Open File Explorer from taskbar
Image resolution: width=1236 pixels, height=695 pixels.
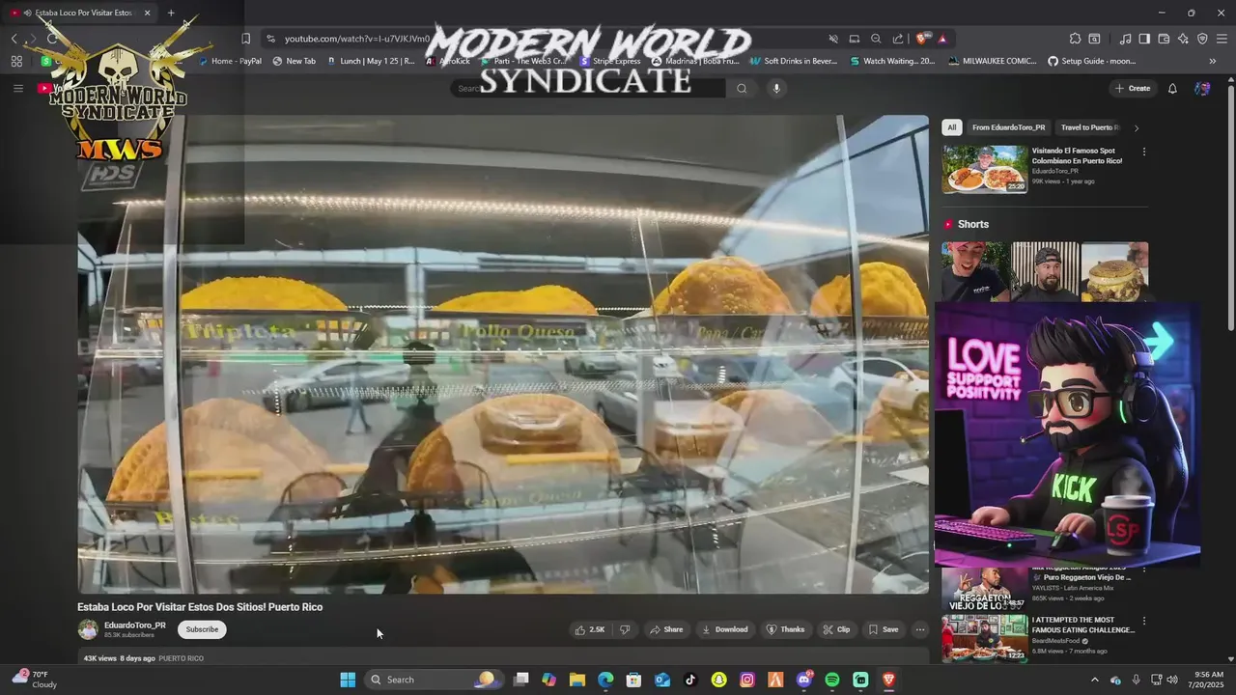click(x=577, y=680)
